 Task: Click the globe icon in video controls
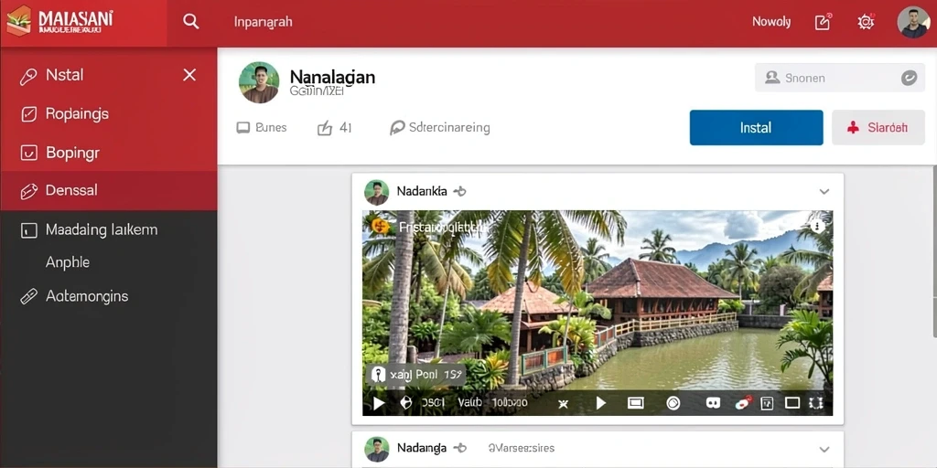[405, 403]
